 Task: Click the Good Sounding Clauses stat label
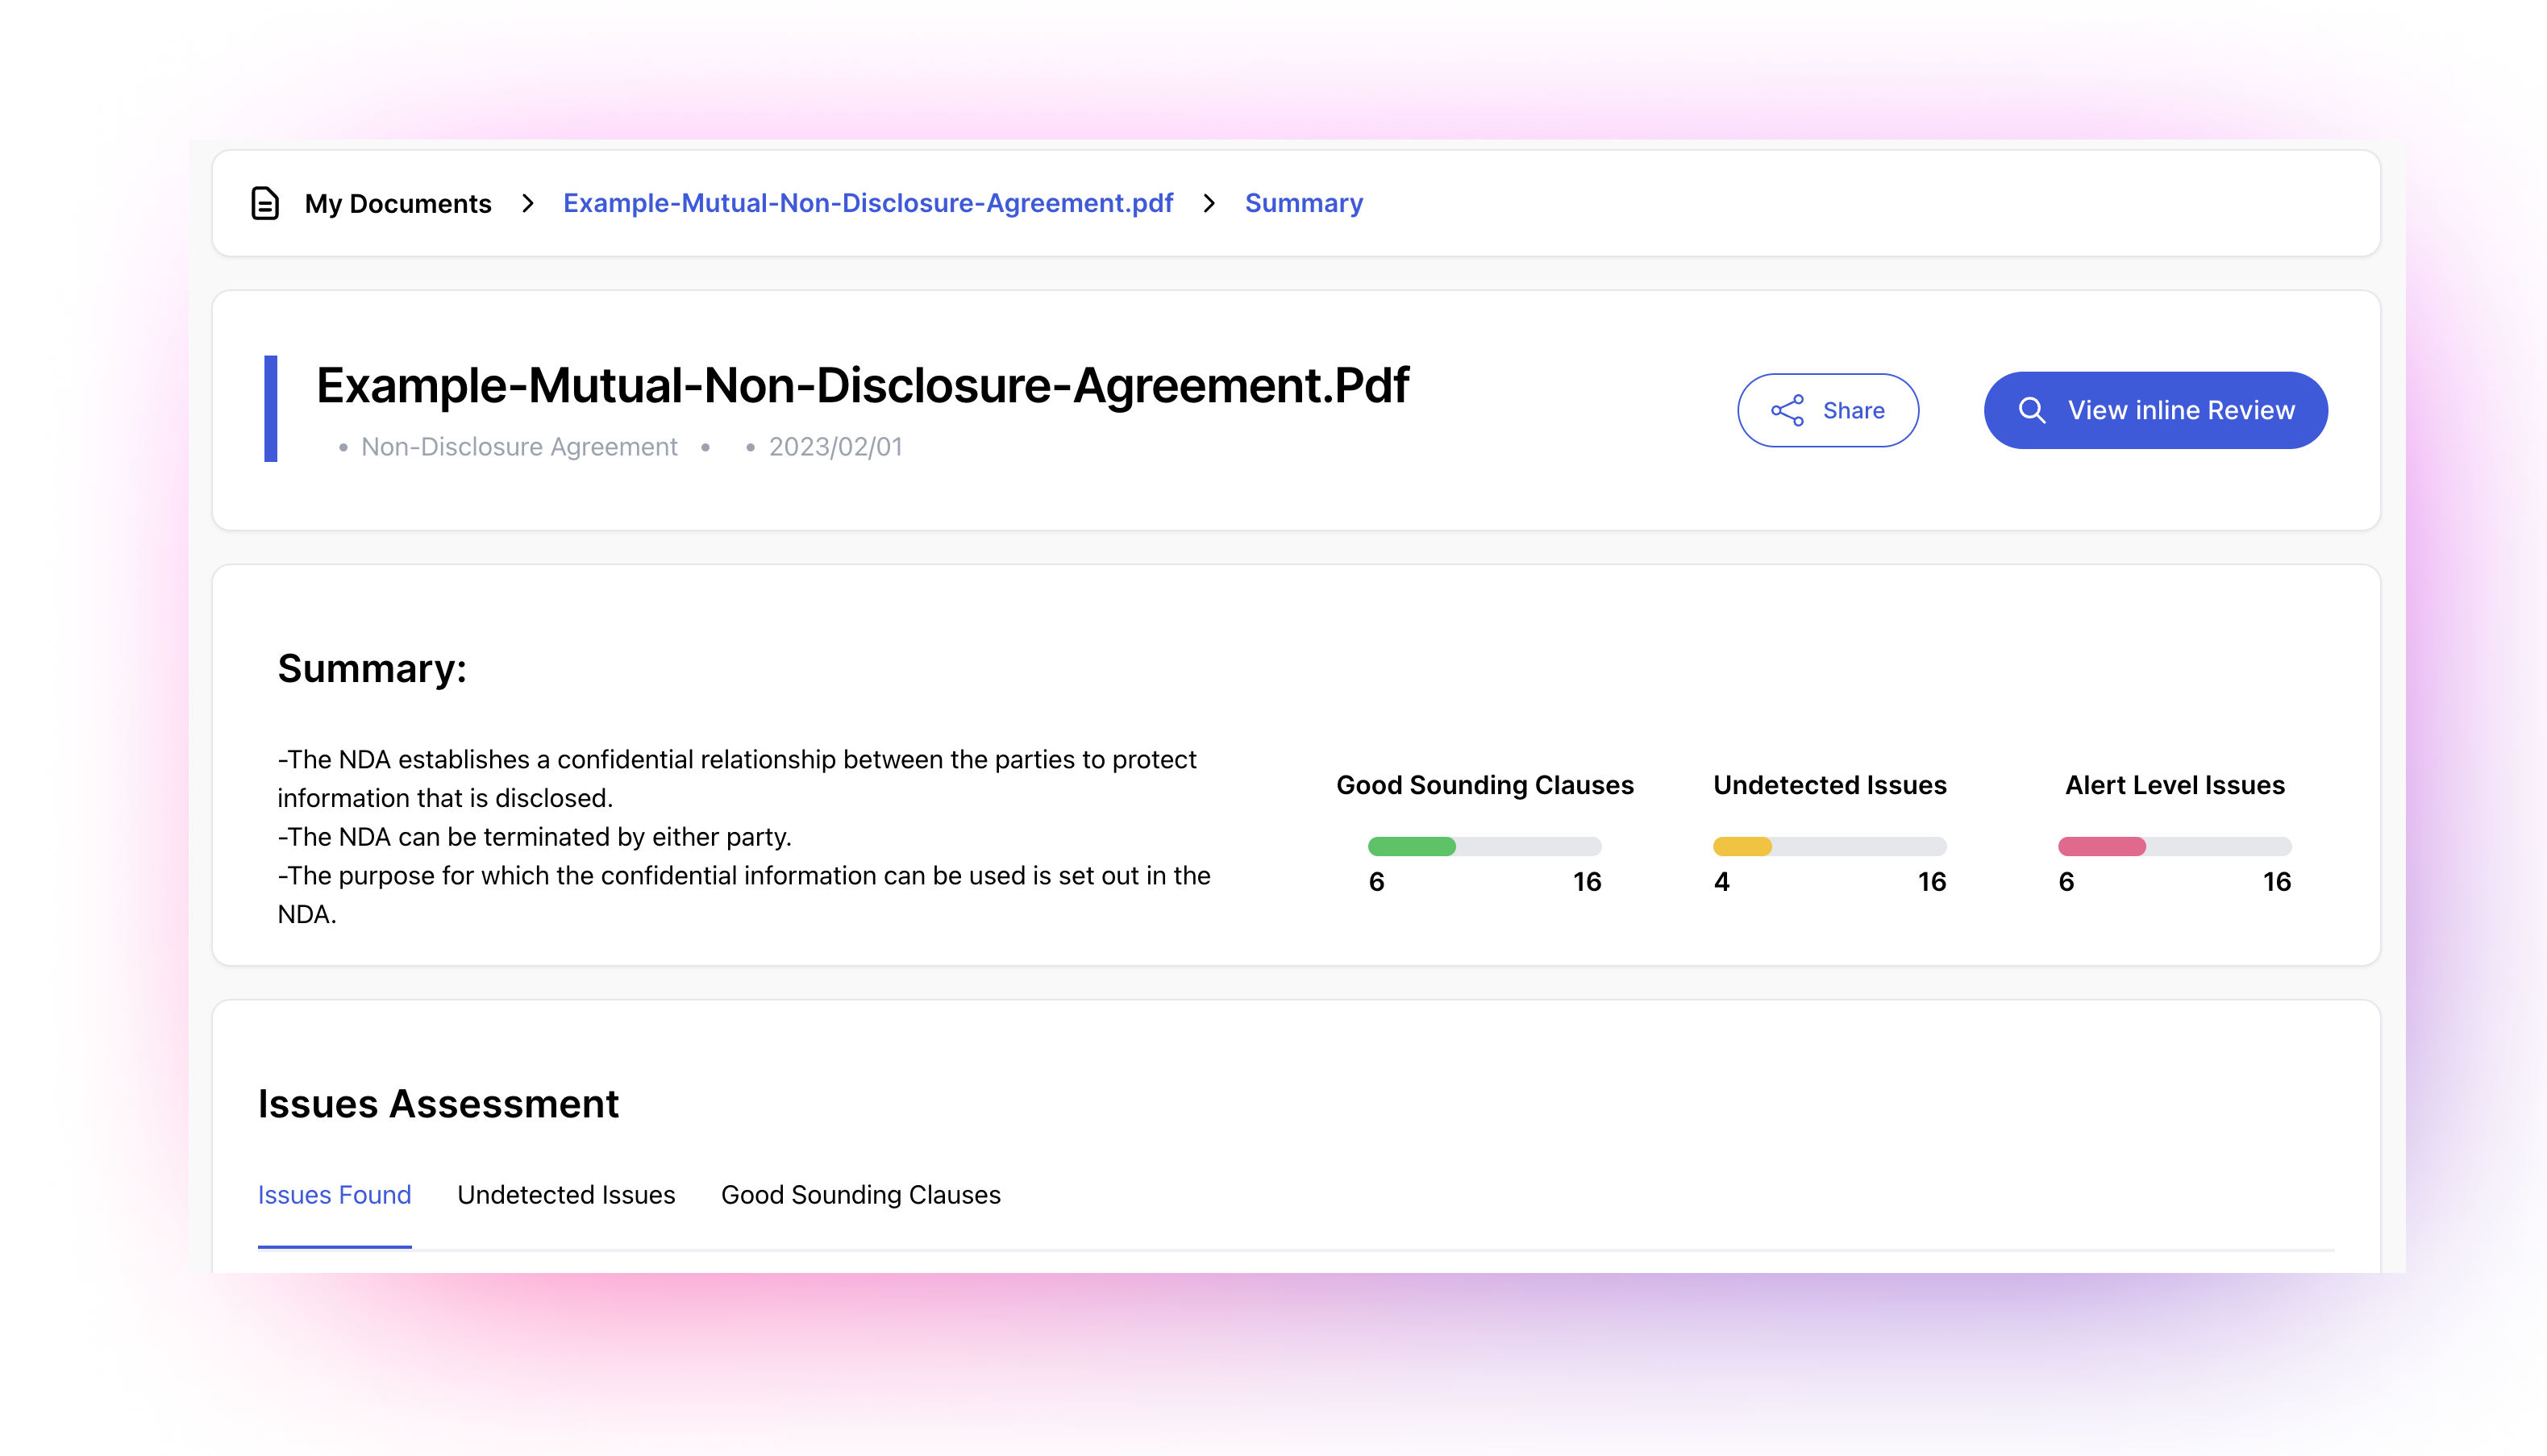pos(1485,785)
